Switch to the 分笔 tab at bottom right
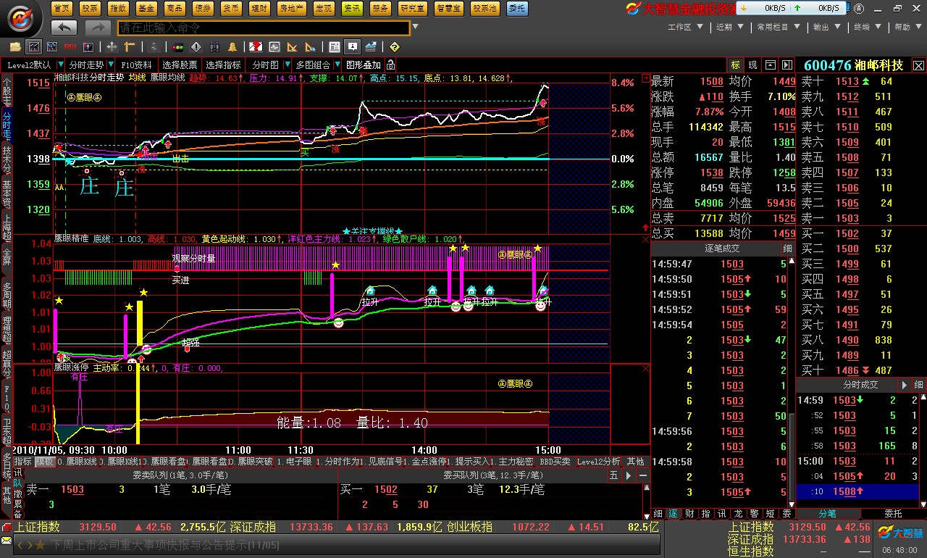This screenshot has width=927, height=558. tap(827, 513)
